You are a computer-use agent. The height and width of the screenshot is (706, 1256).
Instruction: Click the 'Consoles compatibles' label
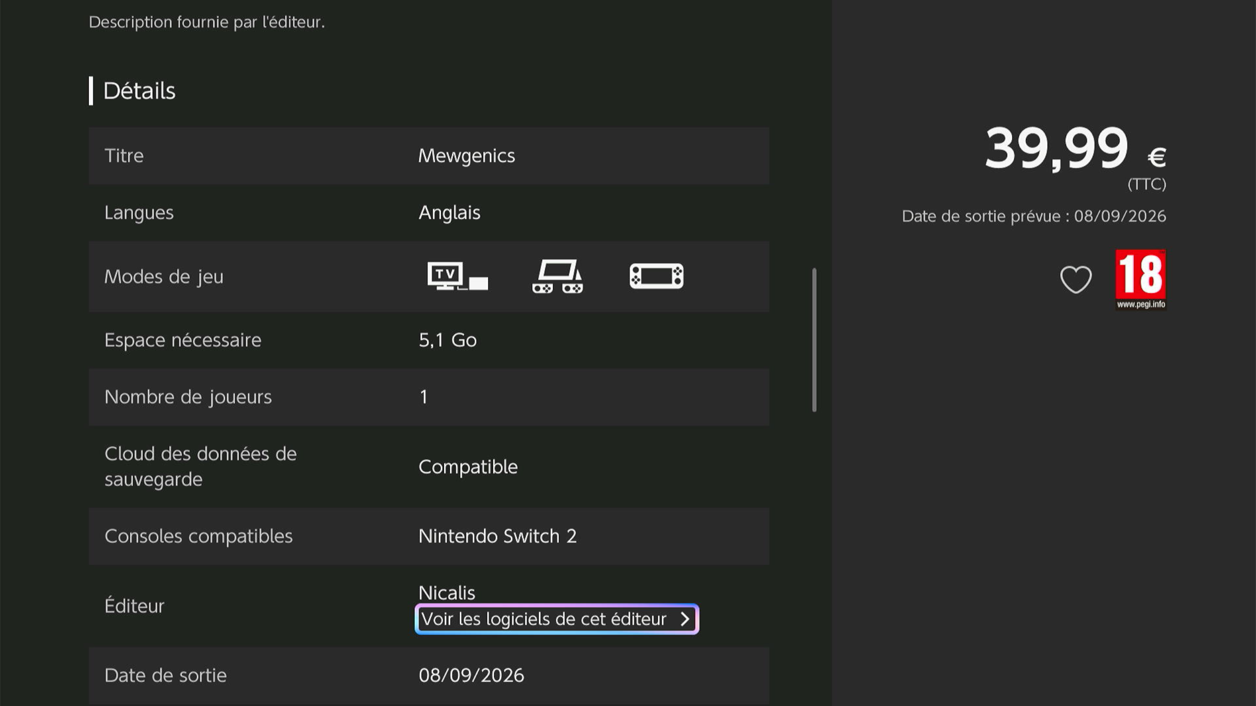pos(199,536)
